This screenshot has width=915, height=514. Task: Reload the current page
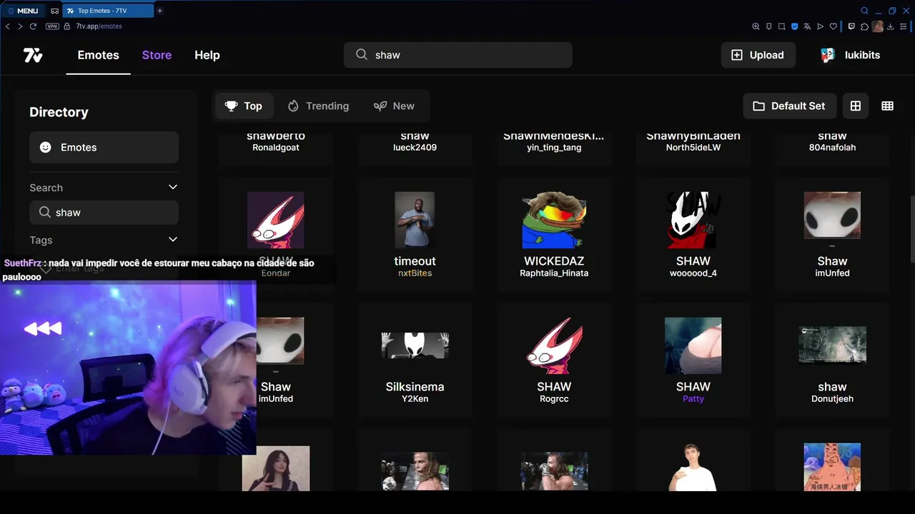(33, 26)
